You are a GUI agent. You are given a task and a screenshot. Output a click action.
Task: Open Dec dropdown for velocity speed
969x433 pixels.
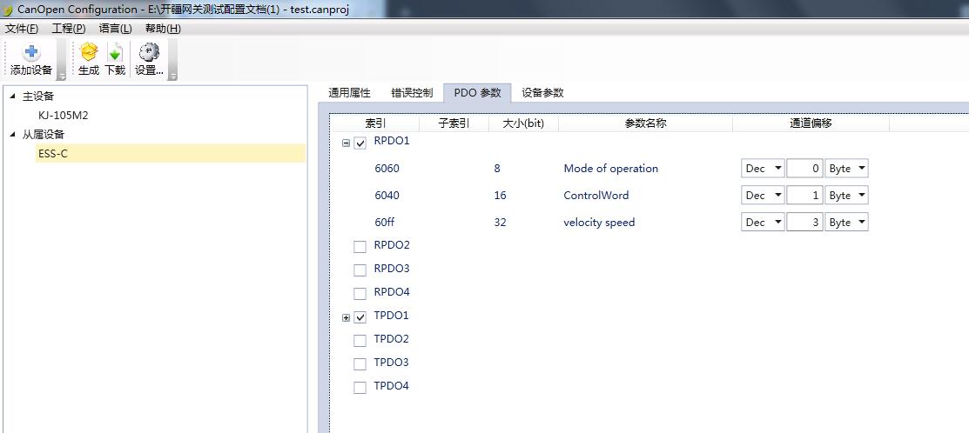click(x=763, y=223)
